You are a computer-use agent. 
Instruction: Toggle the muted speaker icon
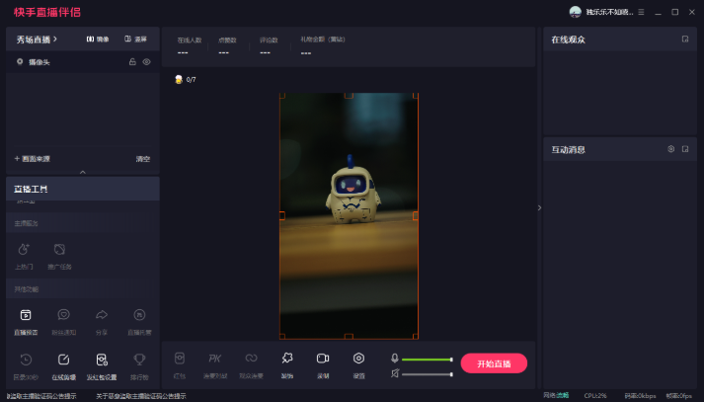395,373
